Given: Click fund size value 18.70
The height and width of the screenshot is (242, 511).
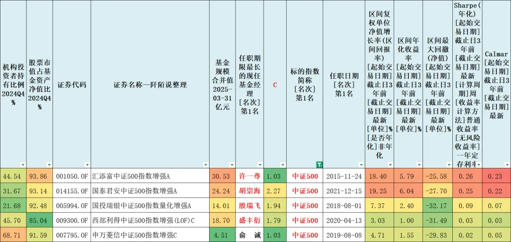Looking at the screenshot, I should 222,221.
